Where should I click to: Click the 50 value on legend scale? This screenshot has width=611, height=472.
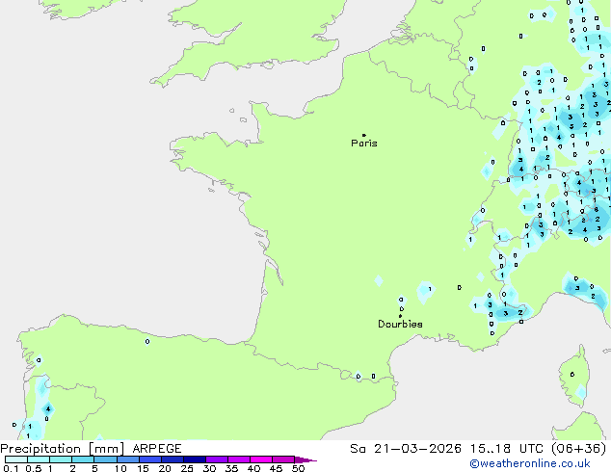(x=299, y=468)
